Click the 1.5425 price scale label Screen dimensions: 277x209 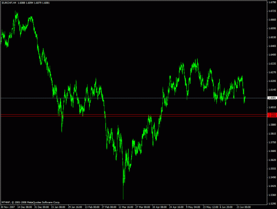(x=272, y=186)
